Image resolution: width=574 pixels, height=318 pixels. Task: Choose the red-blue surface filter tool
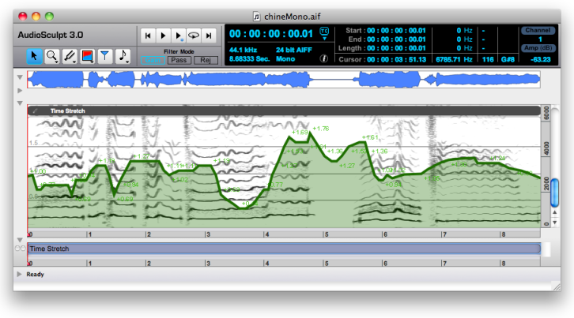pos(87,56)
